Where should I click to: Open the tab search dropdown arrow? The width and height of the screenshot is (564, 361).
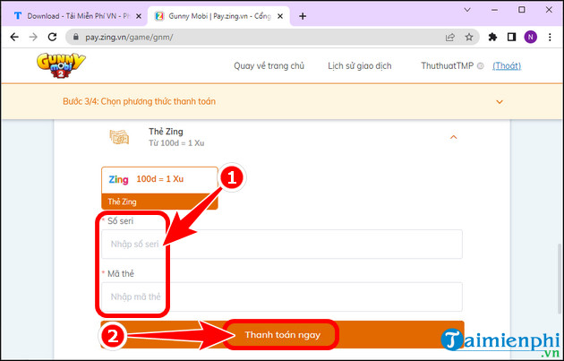[x=467, y=10]
